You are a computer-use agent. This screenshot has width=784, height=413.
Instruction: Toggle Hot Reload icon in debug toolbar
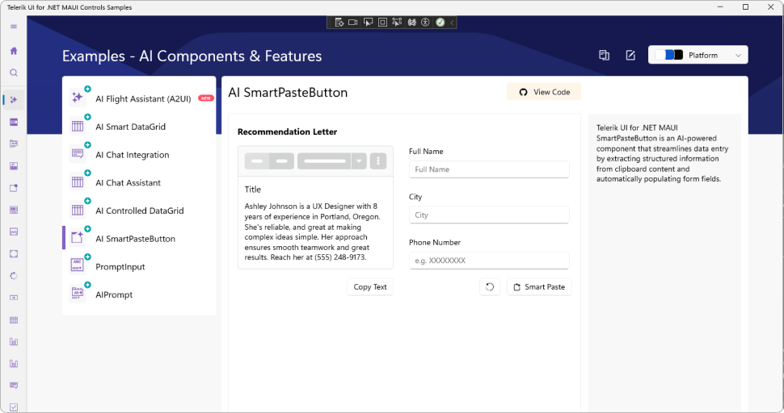pyautogui.click(x=411, y=23)
